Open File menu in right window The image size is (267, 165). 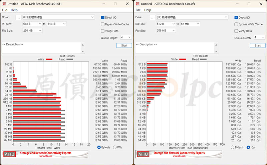pos(138,10)
